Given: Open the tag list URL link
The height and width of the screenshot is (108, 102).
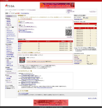Looking at the screenshot, I should click(29, 84).
